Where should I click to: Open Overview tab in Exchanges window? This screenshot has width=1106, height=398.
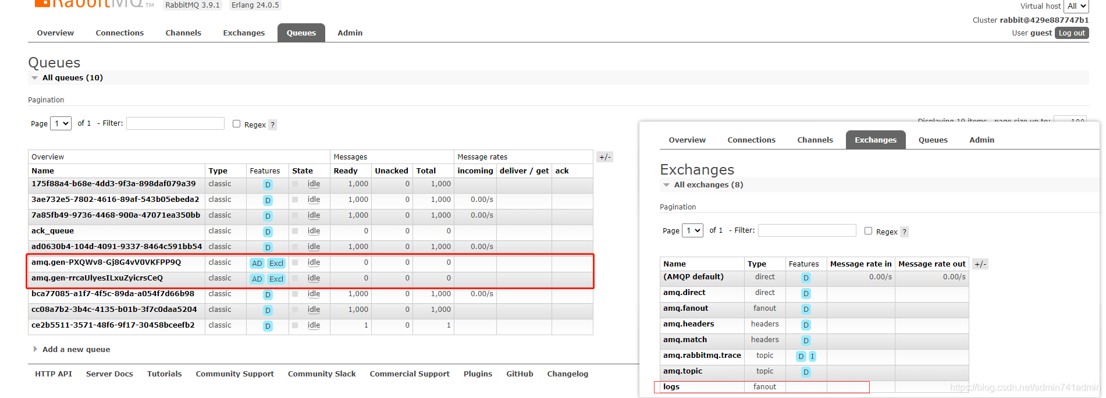tap(687, 140)
